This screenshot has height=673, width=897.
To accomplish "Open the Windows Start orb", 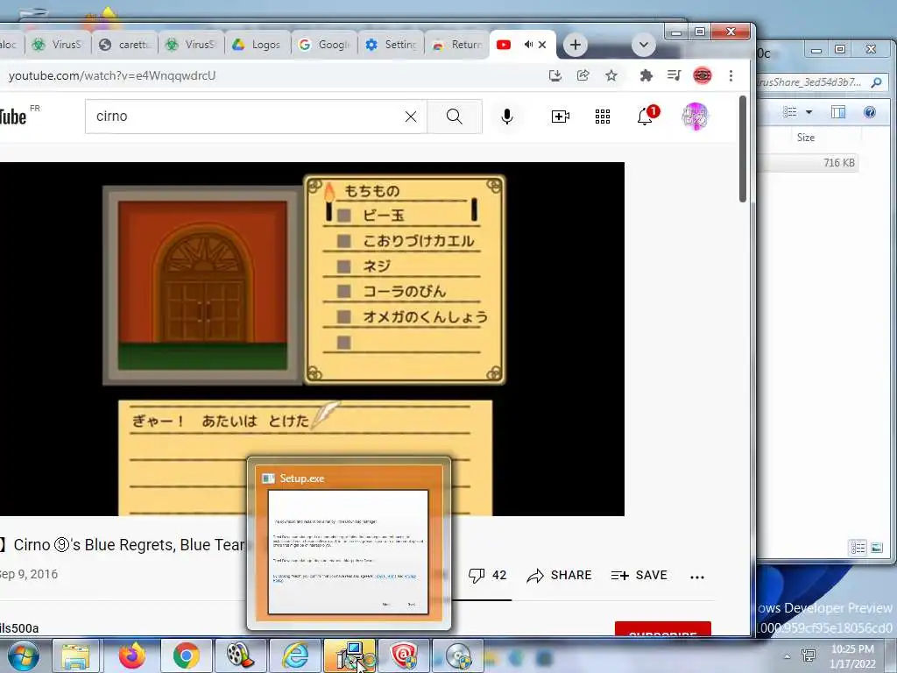I will [x=23, y=655].
